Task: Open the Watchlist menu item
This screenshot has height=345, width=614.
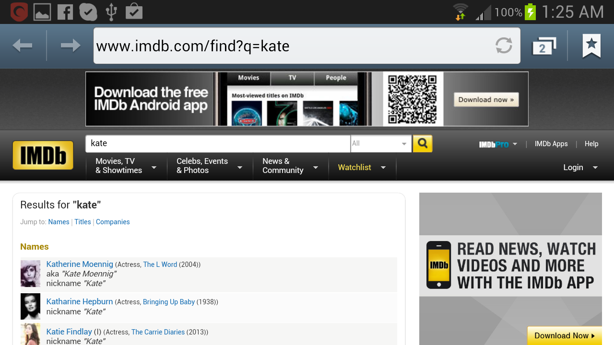Action: (x=354, y=167)
